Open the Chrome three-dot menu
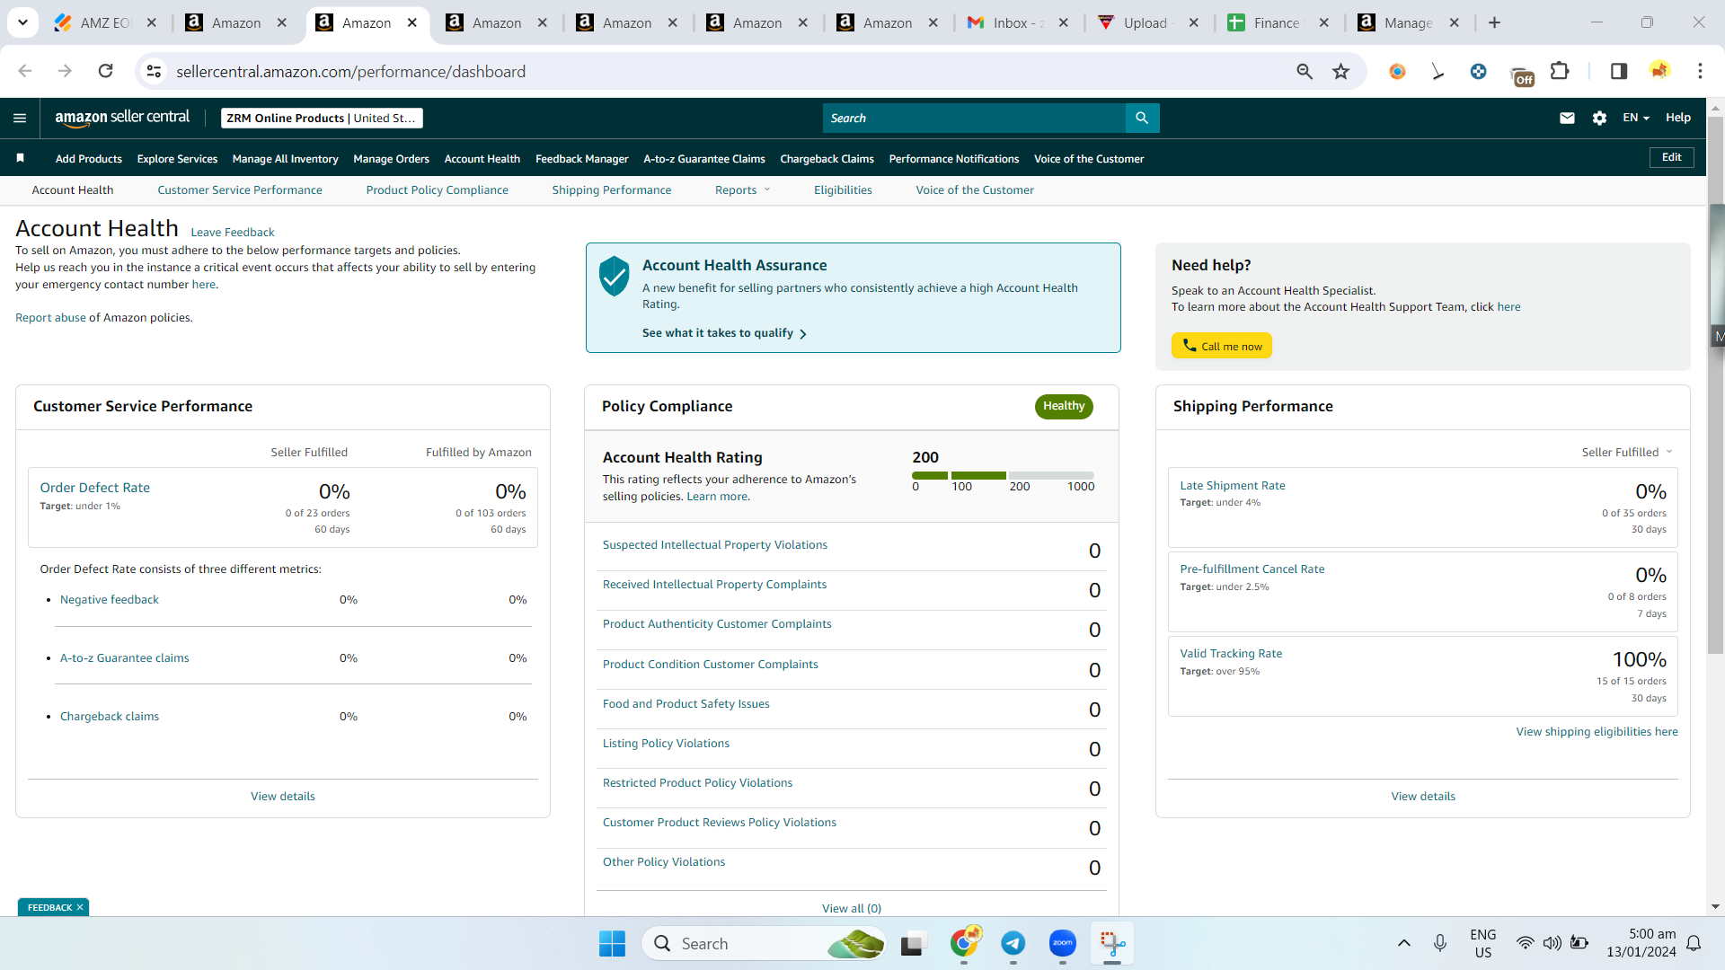Screen dimensions: 1725x970 coord(1700,71)
